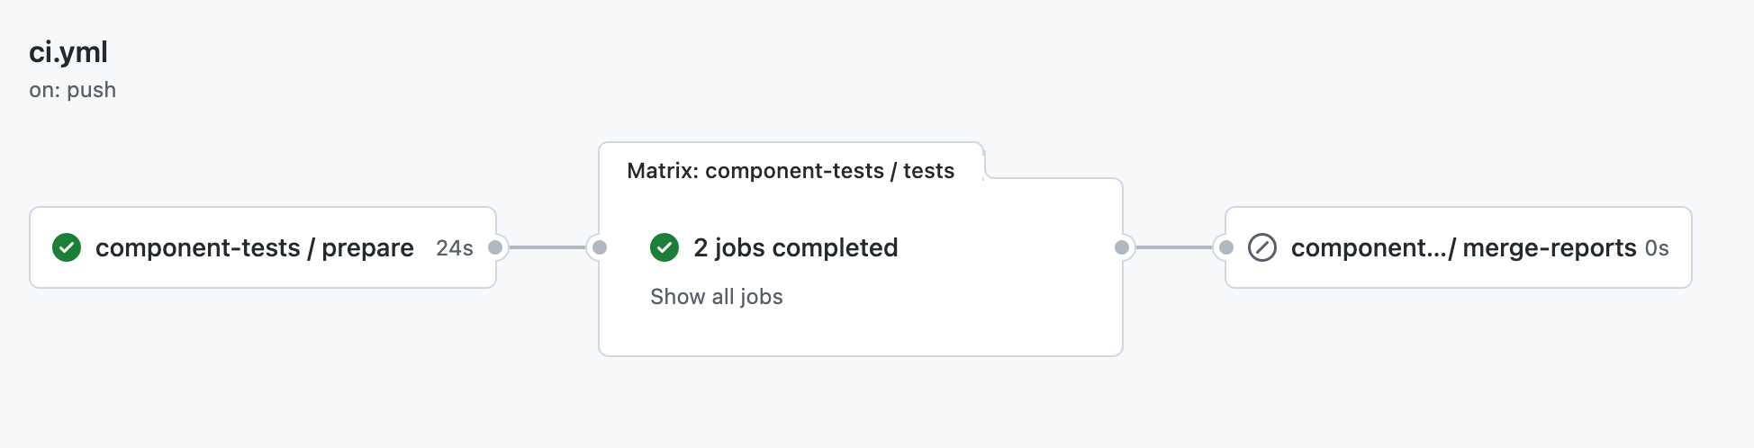
Task: Click the skipped status icon on merge-reports
Action: pyautogui.click(x=1262, y=247)
